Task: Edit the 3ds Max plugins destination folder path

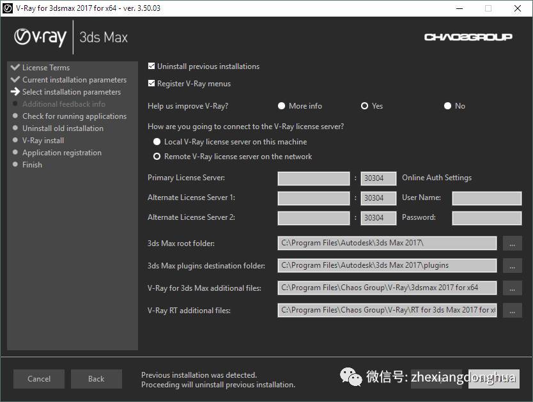Action: point(387,265)
